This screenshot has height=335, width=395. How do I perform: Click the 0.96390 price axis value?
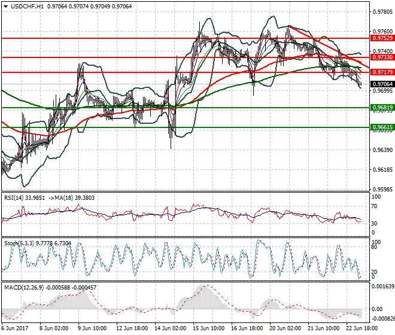click(382, 150)
